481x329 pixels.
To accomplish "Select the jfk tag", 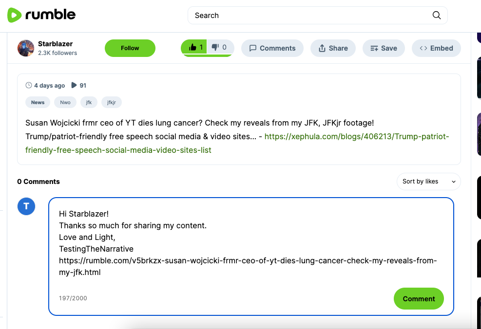I will [89, 102].
